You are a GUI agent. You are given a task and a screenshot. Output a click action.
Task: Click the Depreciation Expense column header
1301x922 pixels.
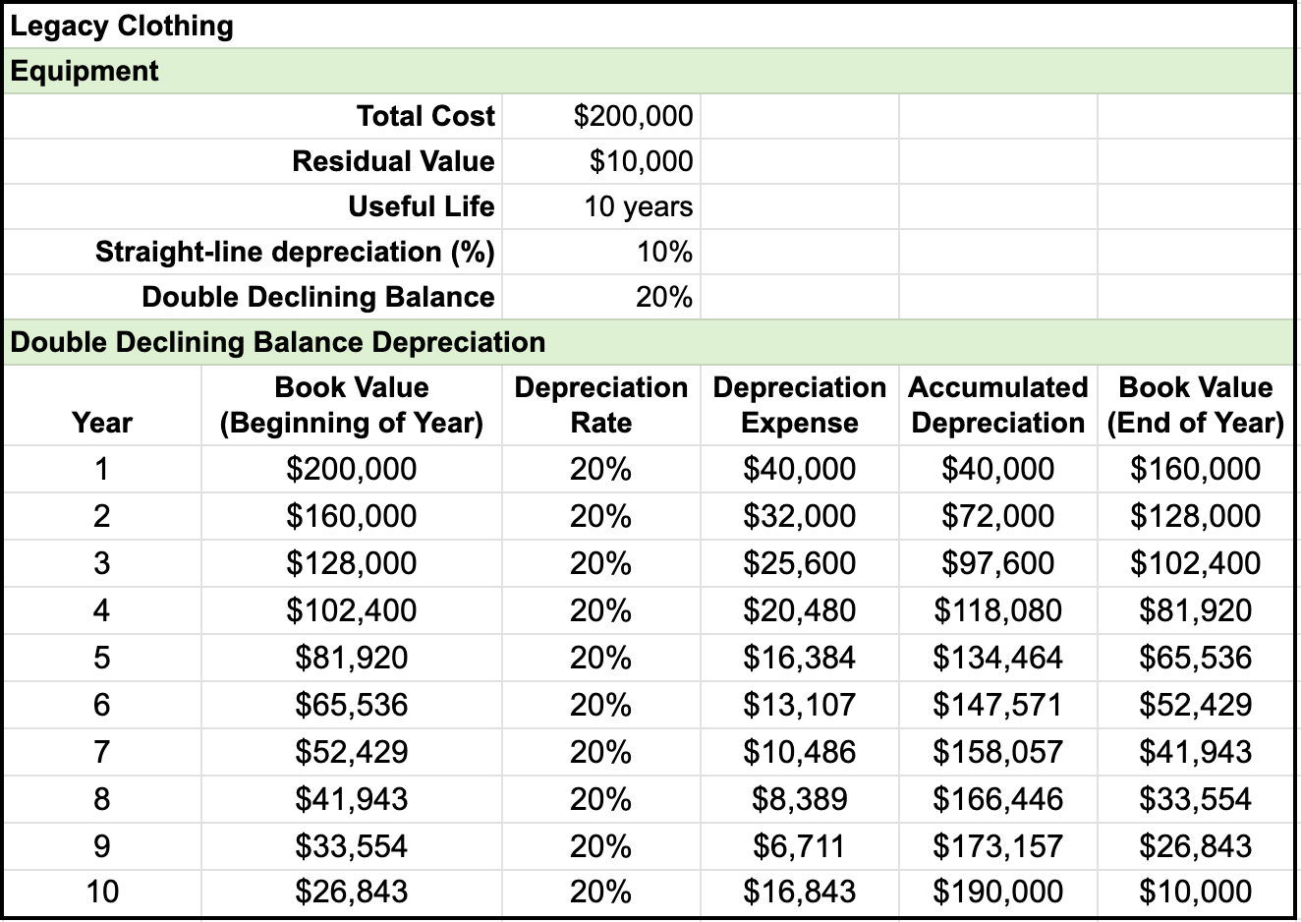point(800,405)
